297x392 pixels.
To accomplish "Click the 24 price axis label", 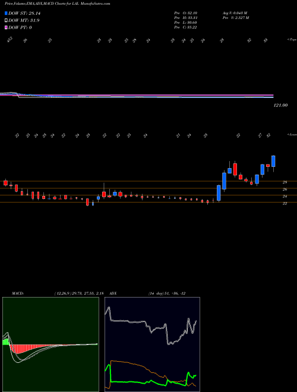I will tap(285, 197).
